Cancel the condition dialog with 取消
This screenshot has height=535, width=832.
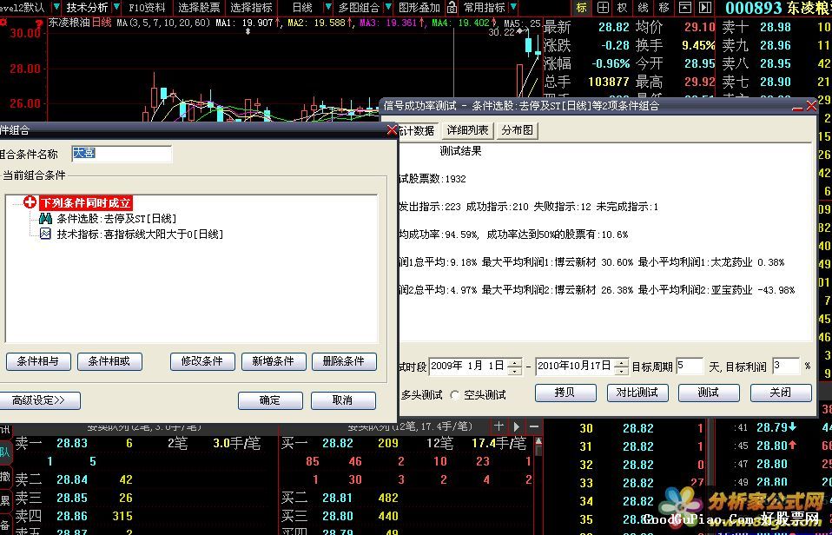tap(343, 400)
